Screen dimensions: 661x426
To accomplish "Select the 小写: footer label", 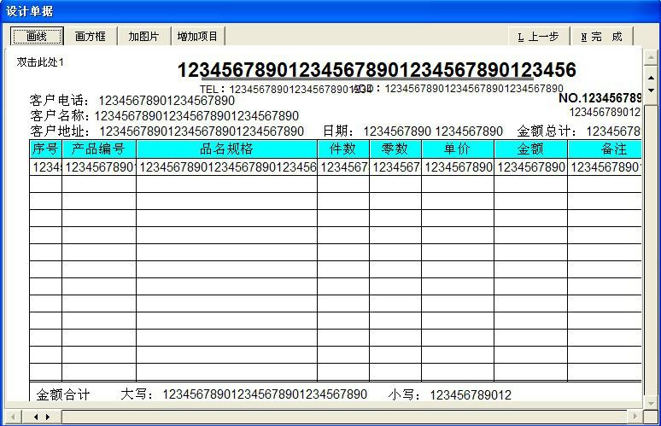I will 405,394.
